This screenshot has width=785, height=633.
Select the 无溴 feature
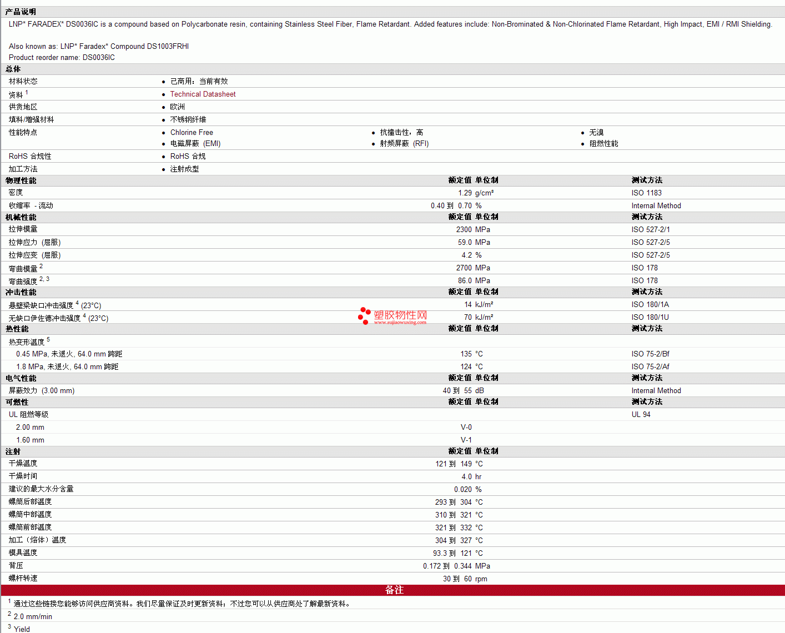(597, 133)
